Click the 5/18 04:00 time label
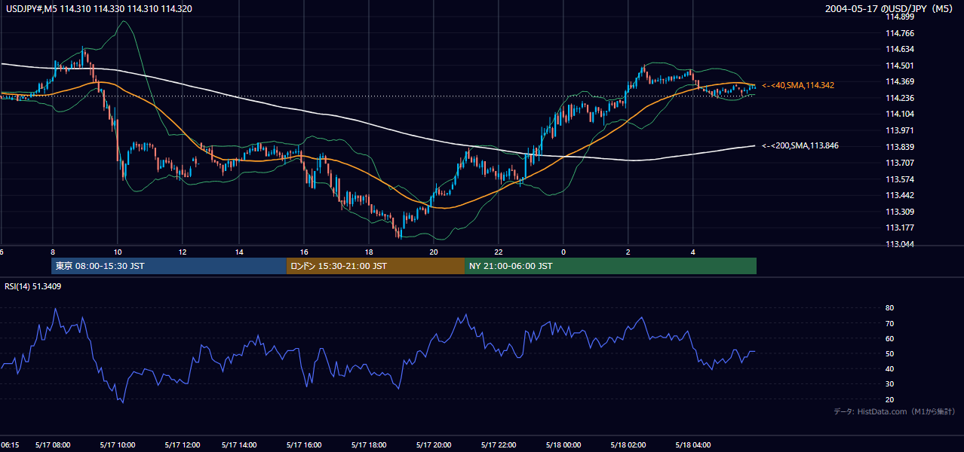 click(x=693, y=445)
